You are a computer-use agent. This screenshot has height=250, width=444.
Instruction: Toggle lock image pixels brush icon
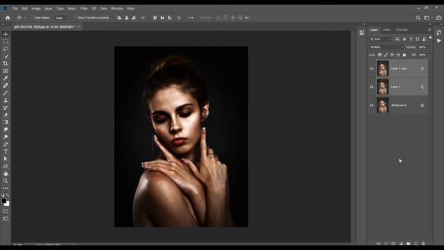pos(386,55)
